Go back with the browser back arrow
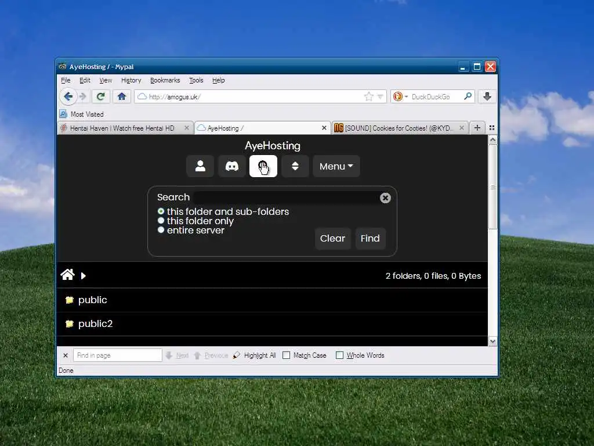 click(68, 96)
